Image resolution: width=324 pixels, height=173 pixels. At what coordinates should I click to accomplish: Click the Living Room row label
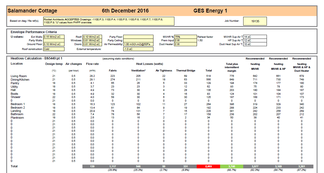[x=19, y=76]
